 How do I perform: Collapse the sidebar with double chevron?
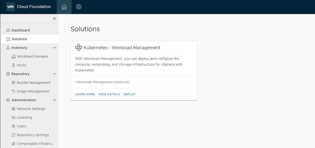[x=54, y=18]
